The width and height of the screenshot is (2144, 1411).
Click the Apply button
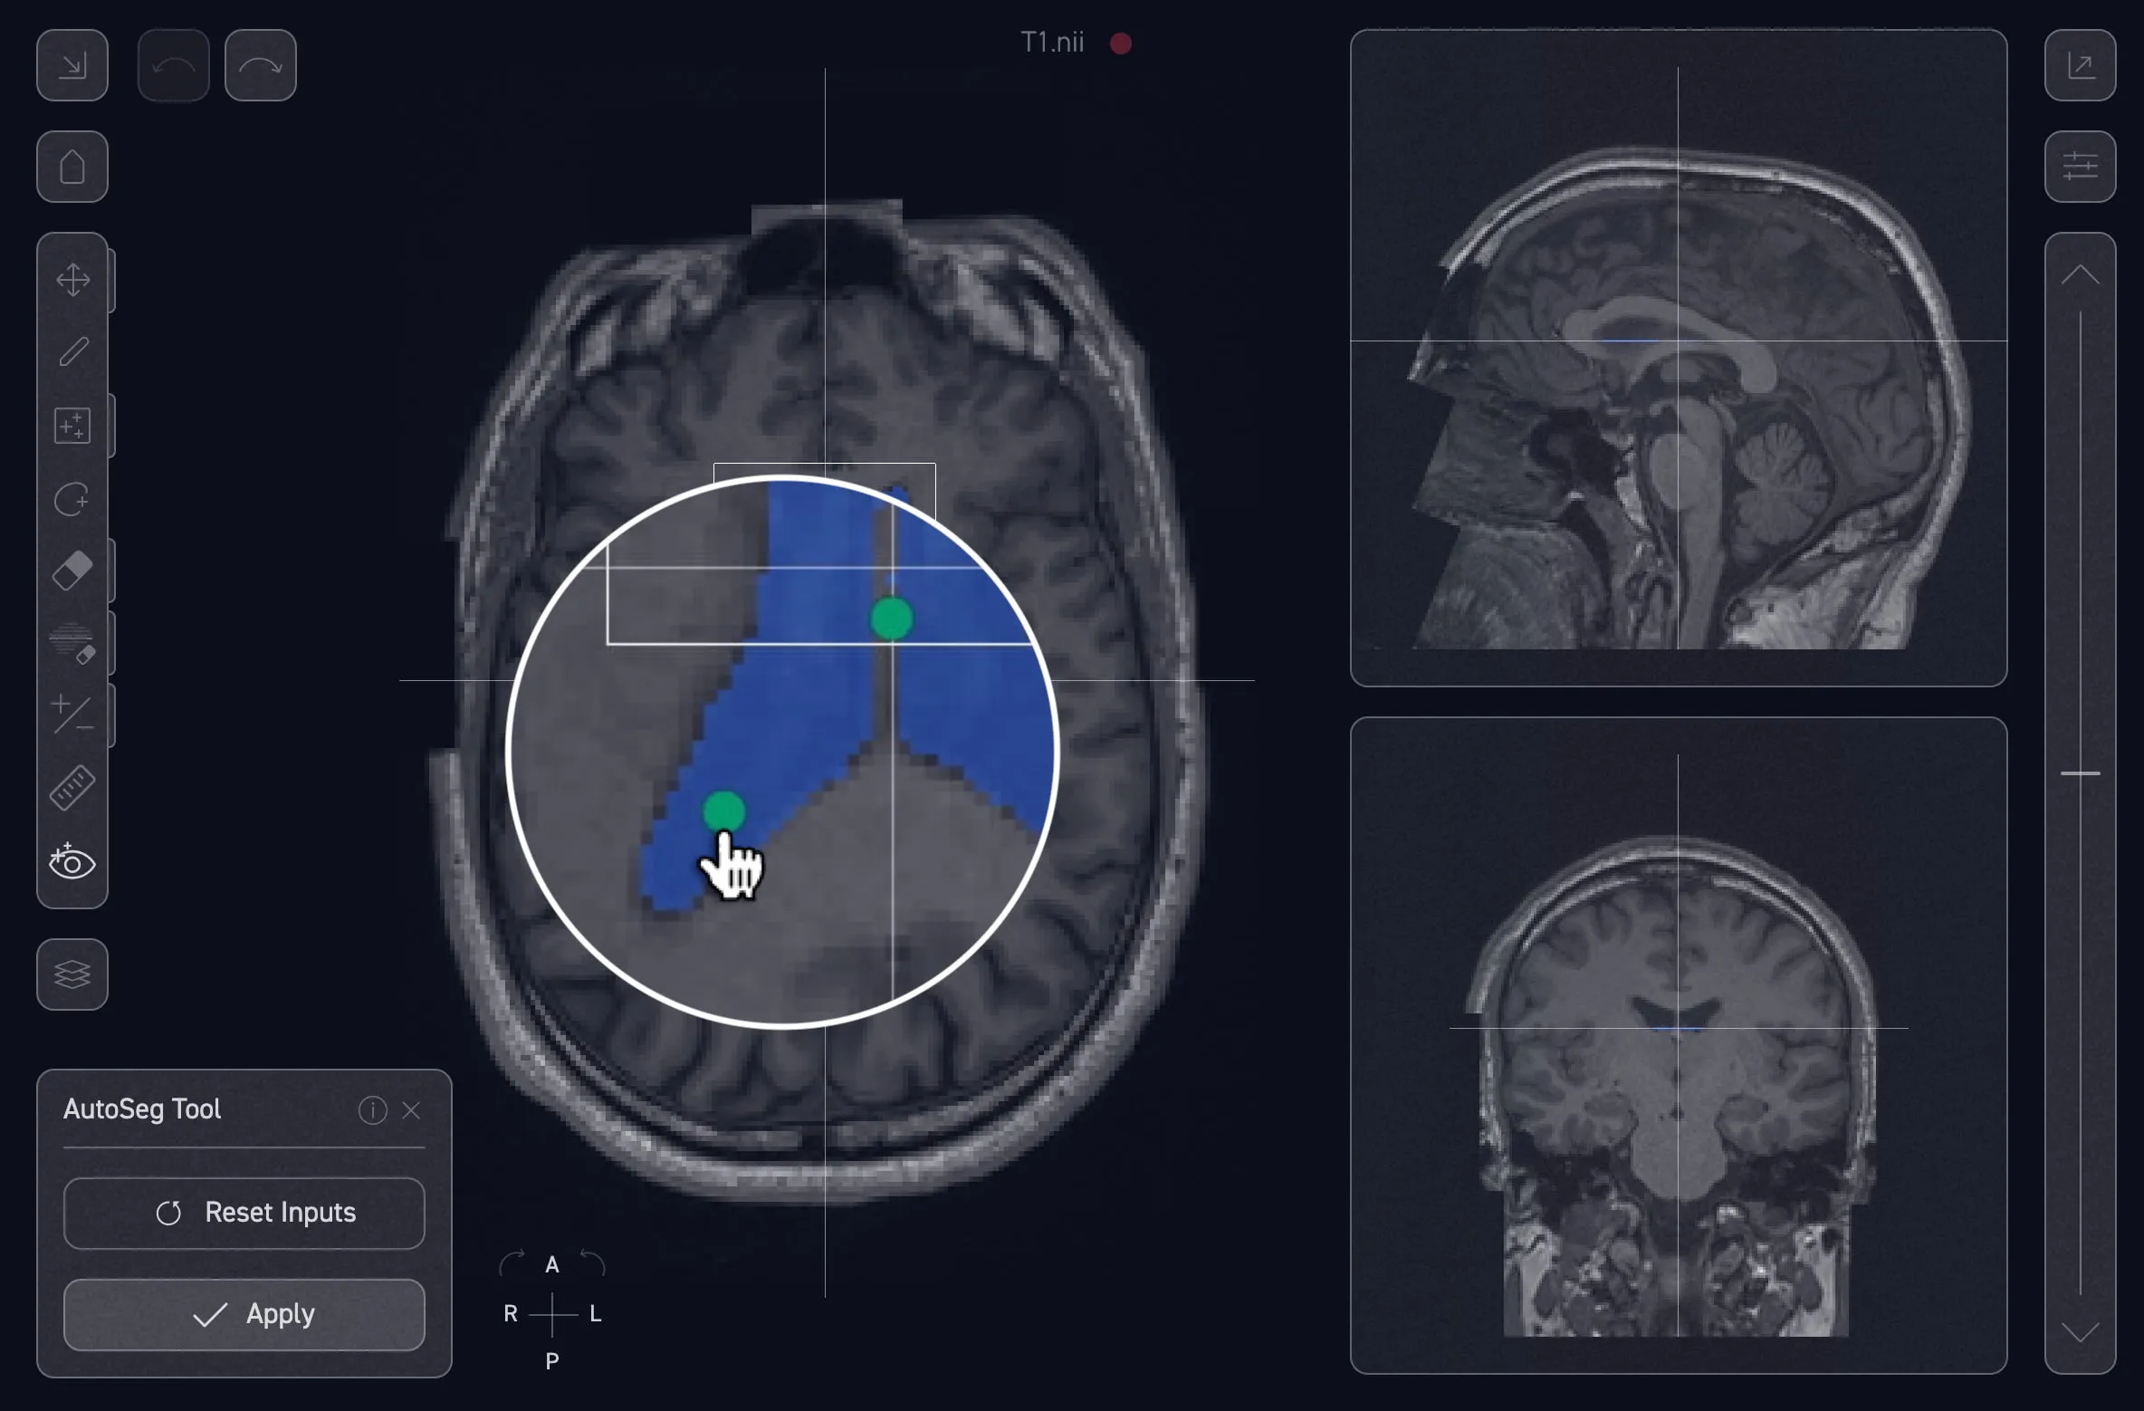[244, 1314]
